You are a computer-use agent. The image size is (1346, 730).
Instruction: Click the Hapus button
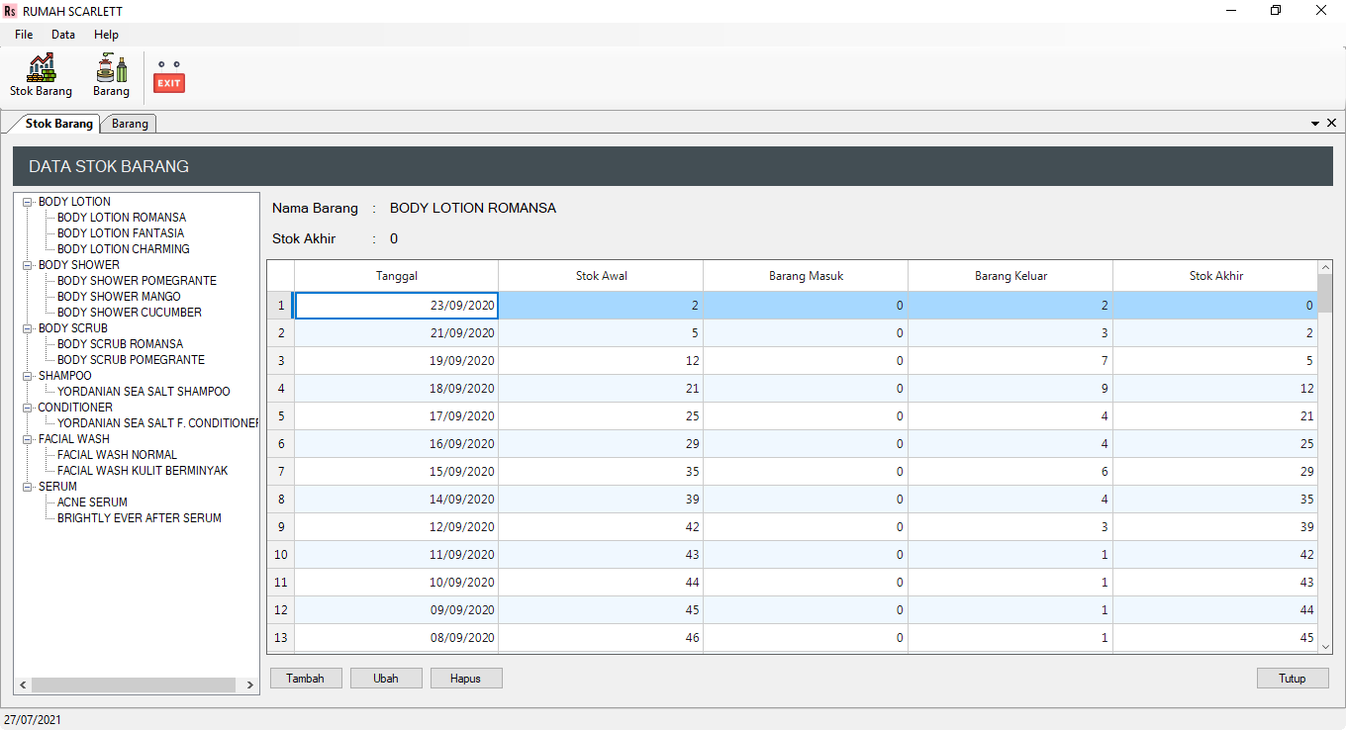coord(466,678)
